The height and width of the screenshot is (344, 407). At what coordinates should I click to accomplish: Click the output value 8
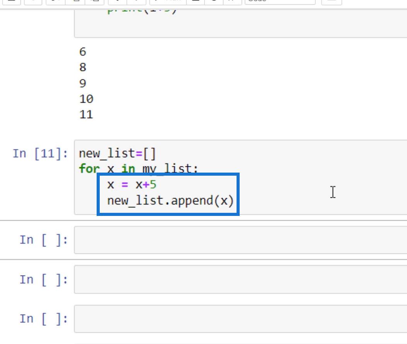coord(83,67)
